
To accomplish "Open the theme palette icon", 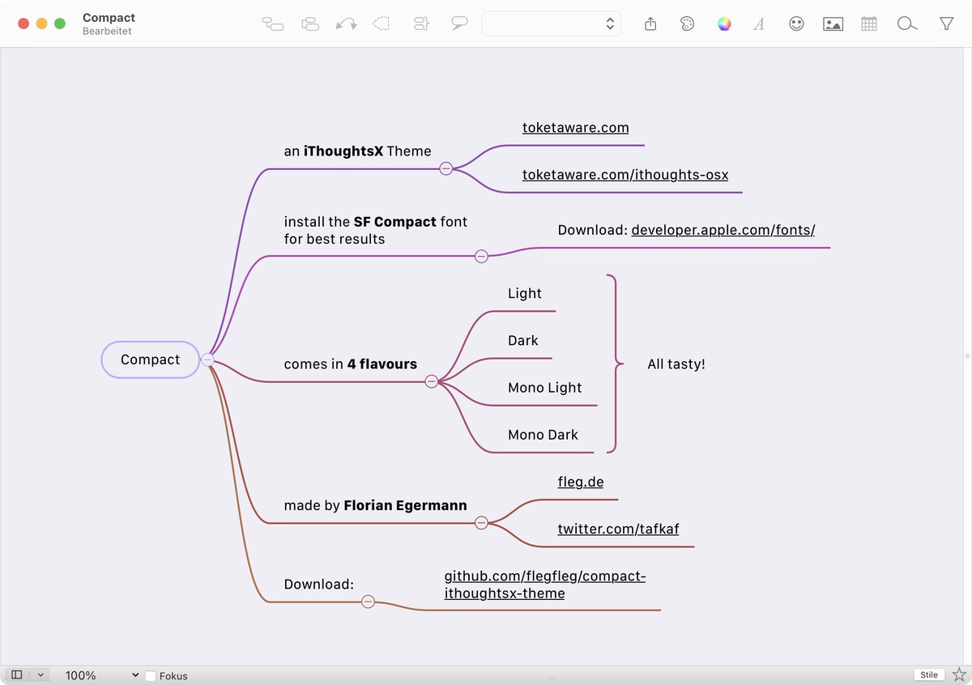I will pos(687,24).
